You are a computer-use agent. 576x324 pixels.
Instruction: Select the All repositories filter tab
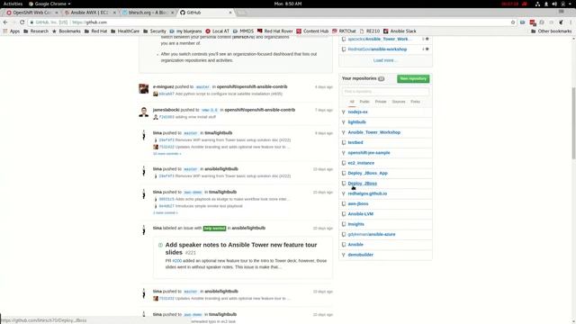tap(352, 102)
